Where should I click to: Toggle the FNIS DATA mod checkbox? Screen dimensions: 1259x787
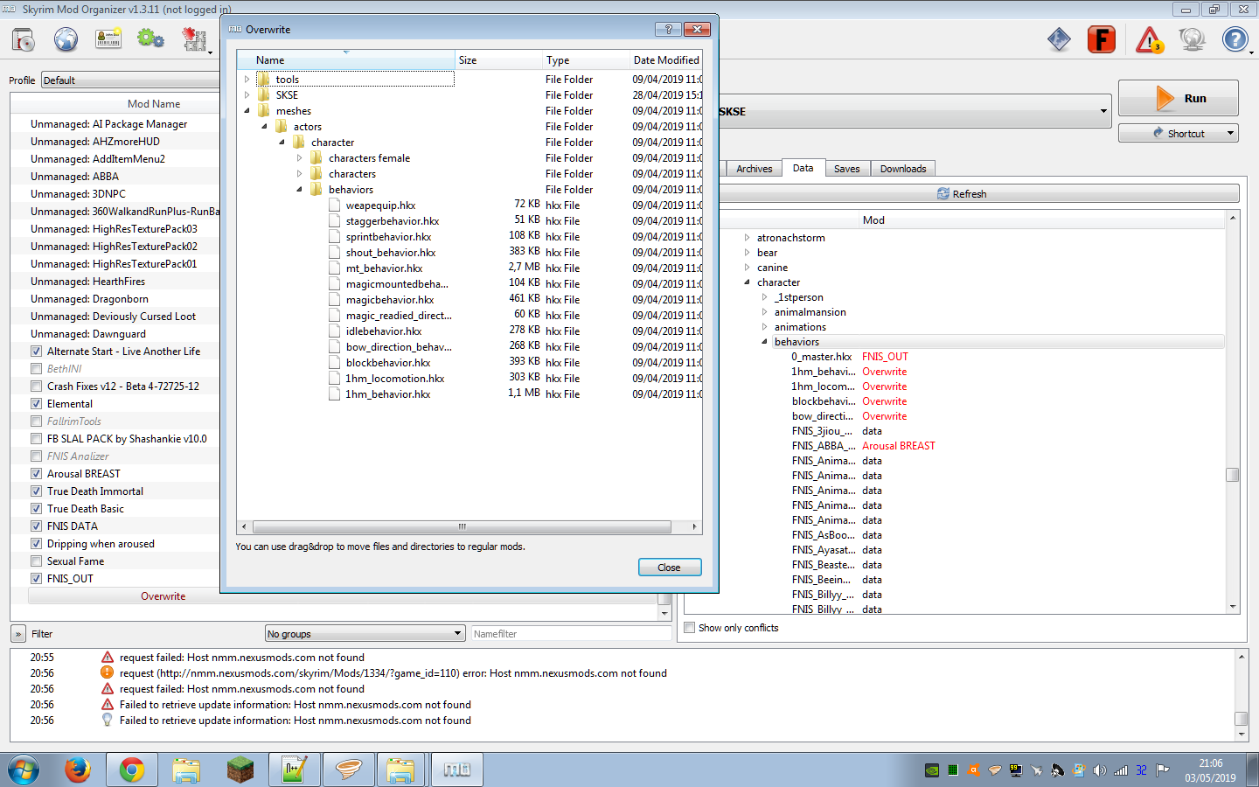point(37,526)
